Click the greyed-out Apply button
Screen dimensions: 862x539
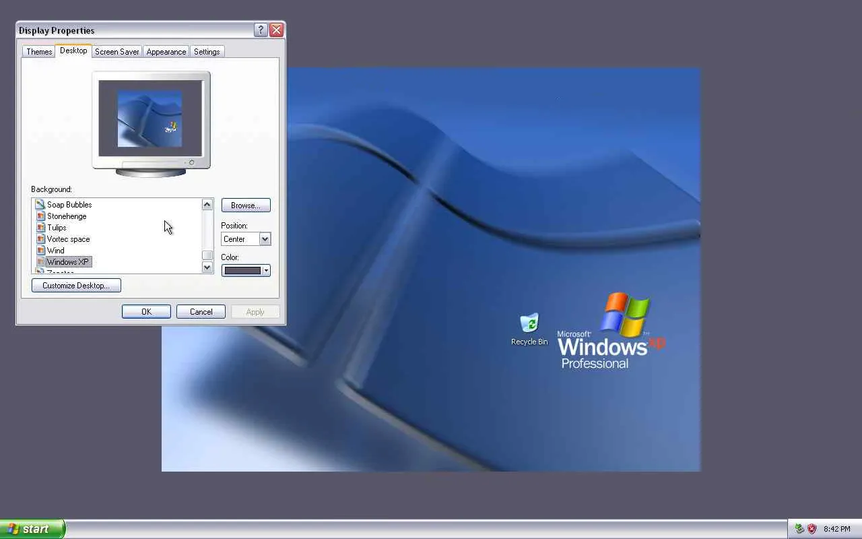pyautogui.click(x=255, y=312)
